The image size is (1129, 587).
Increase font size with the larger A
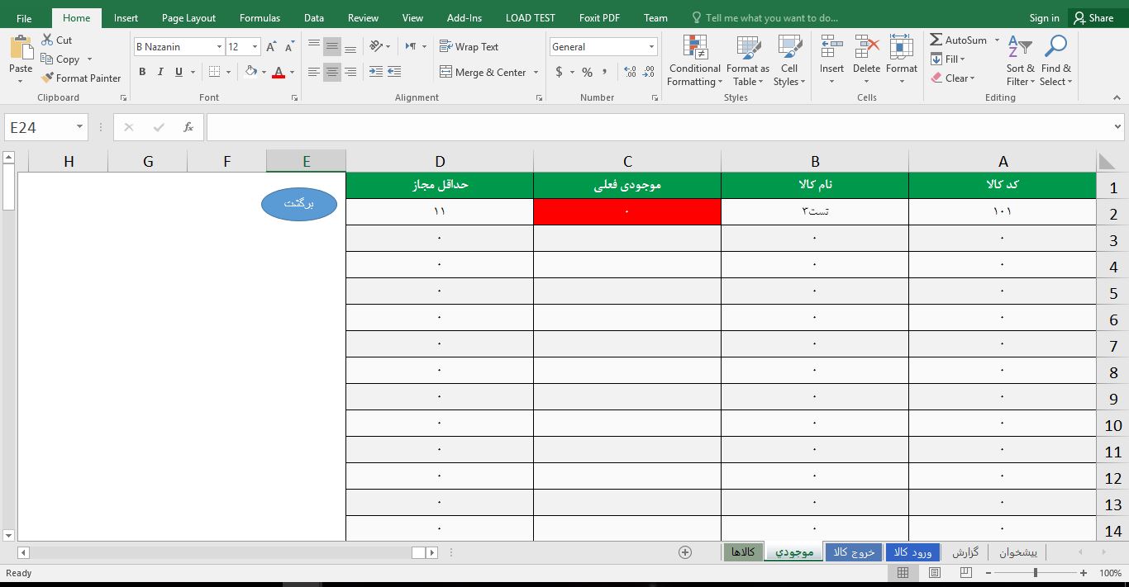[270, 47]
